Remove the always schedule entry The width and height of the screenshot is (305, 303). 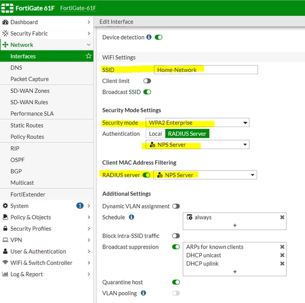[x=282, y=217]
